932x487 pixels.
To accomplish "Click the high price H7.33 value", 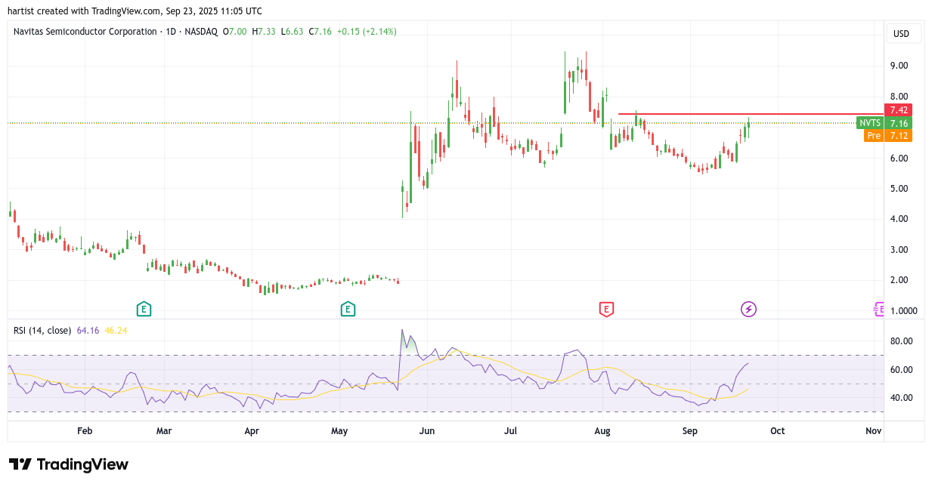I will click(x=264, y=32).
